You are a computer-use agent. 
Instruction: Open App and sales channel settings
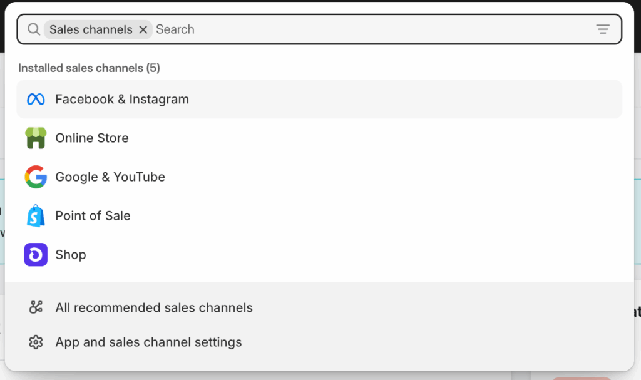tap(148, 342)
